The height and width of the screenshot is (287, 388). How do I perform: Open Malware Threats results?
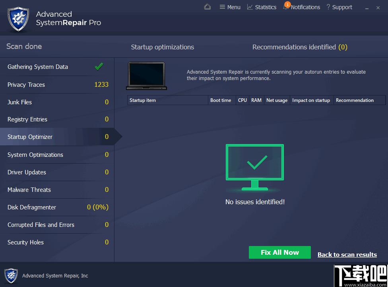click(57, 189)
